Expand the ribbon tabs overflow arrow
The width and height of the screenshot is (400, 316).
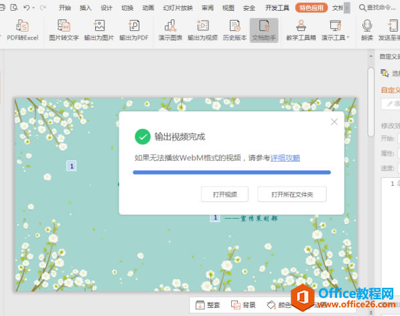click(x=347, y=8)
